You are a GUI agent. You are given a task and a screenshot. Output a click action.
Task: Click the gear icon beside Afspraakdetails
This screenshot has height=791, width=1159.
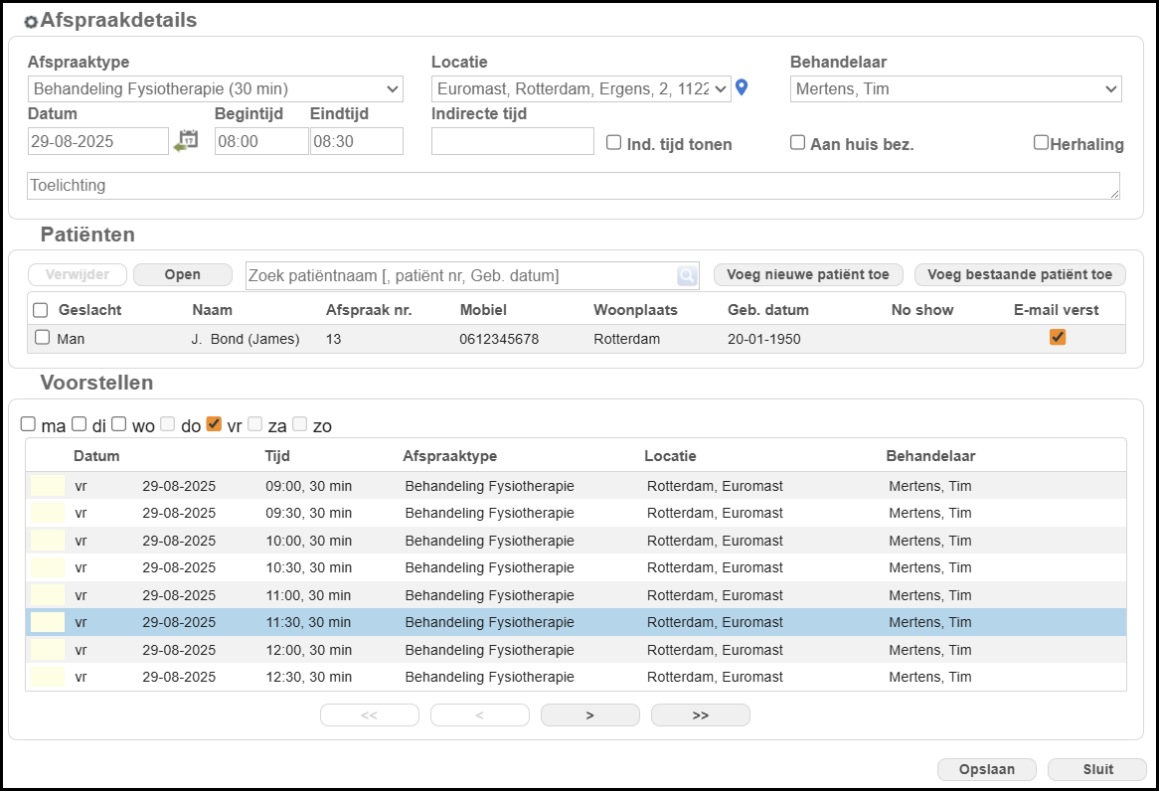[30, 22]
